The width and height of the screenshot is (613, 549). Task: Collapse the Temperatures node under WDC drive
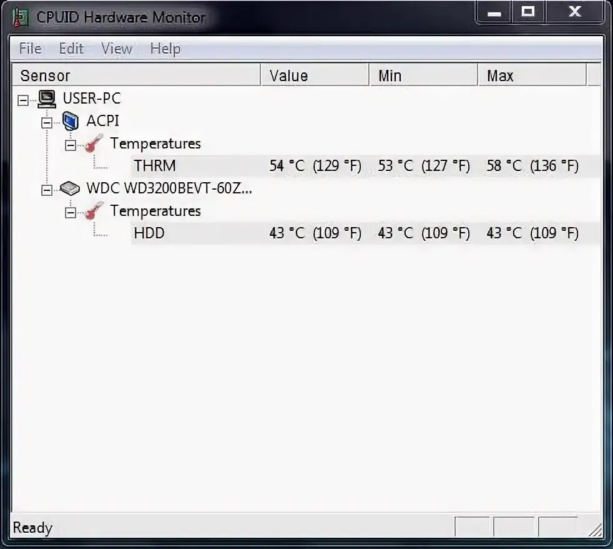pyautogui.click(x=71, y=213)
